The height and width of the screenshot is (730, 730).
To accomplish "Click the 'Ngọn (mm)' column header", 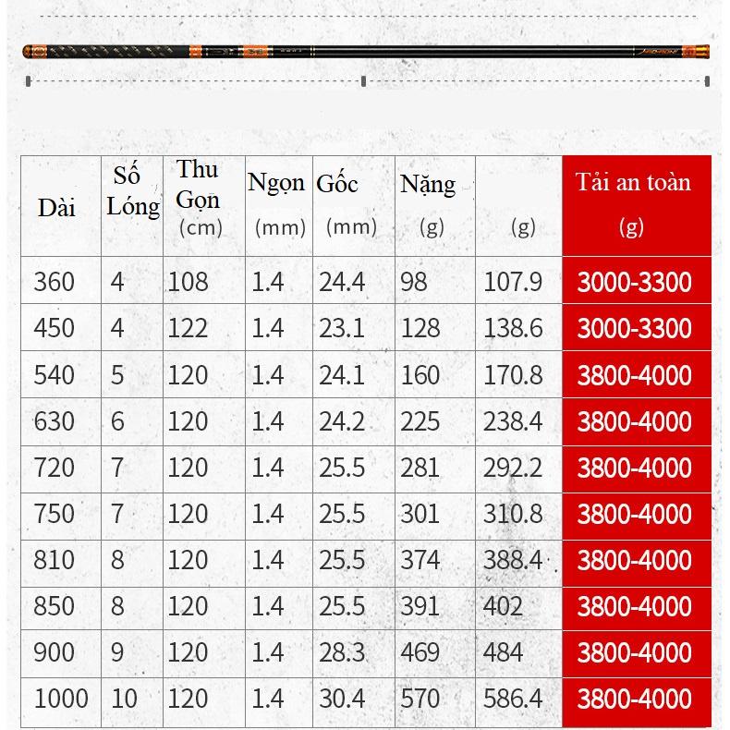I will (x=278, y=204).
